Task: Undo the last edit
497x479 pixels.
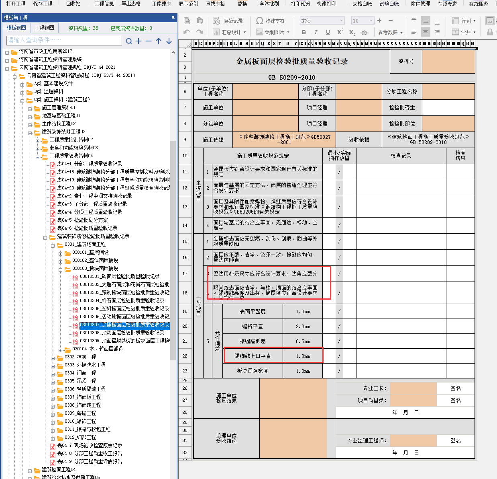Action: click(187, 32)
